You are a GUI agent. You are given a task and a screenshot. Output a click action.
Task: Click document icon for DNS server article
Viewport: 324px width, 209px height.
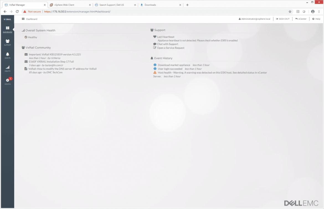[x=26, y=69]
